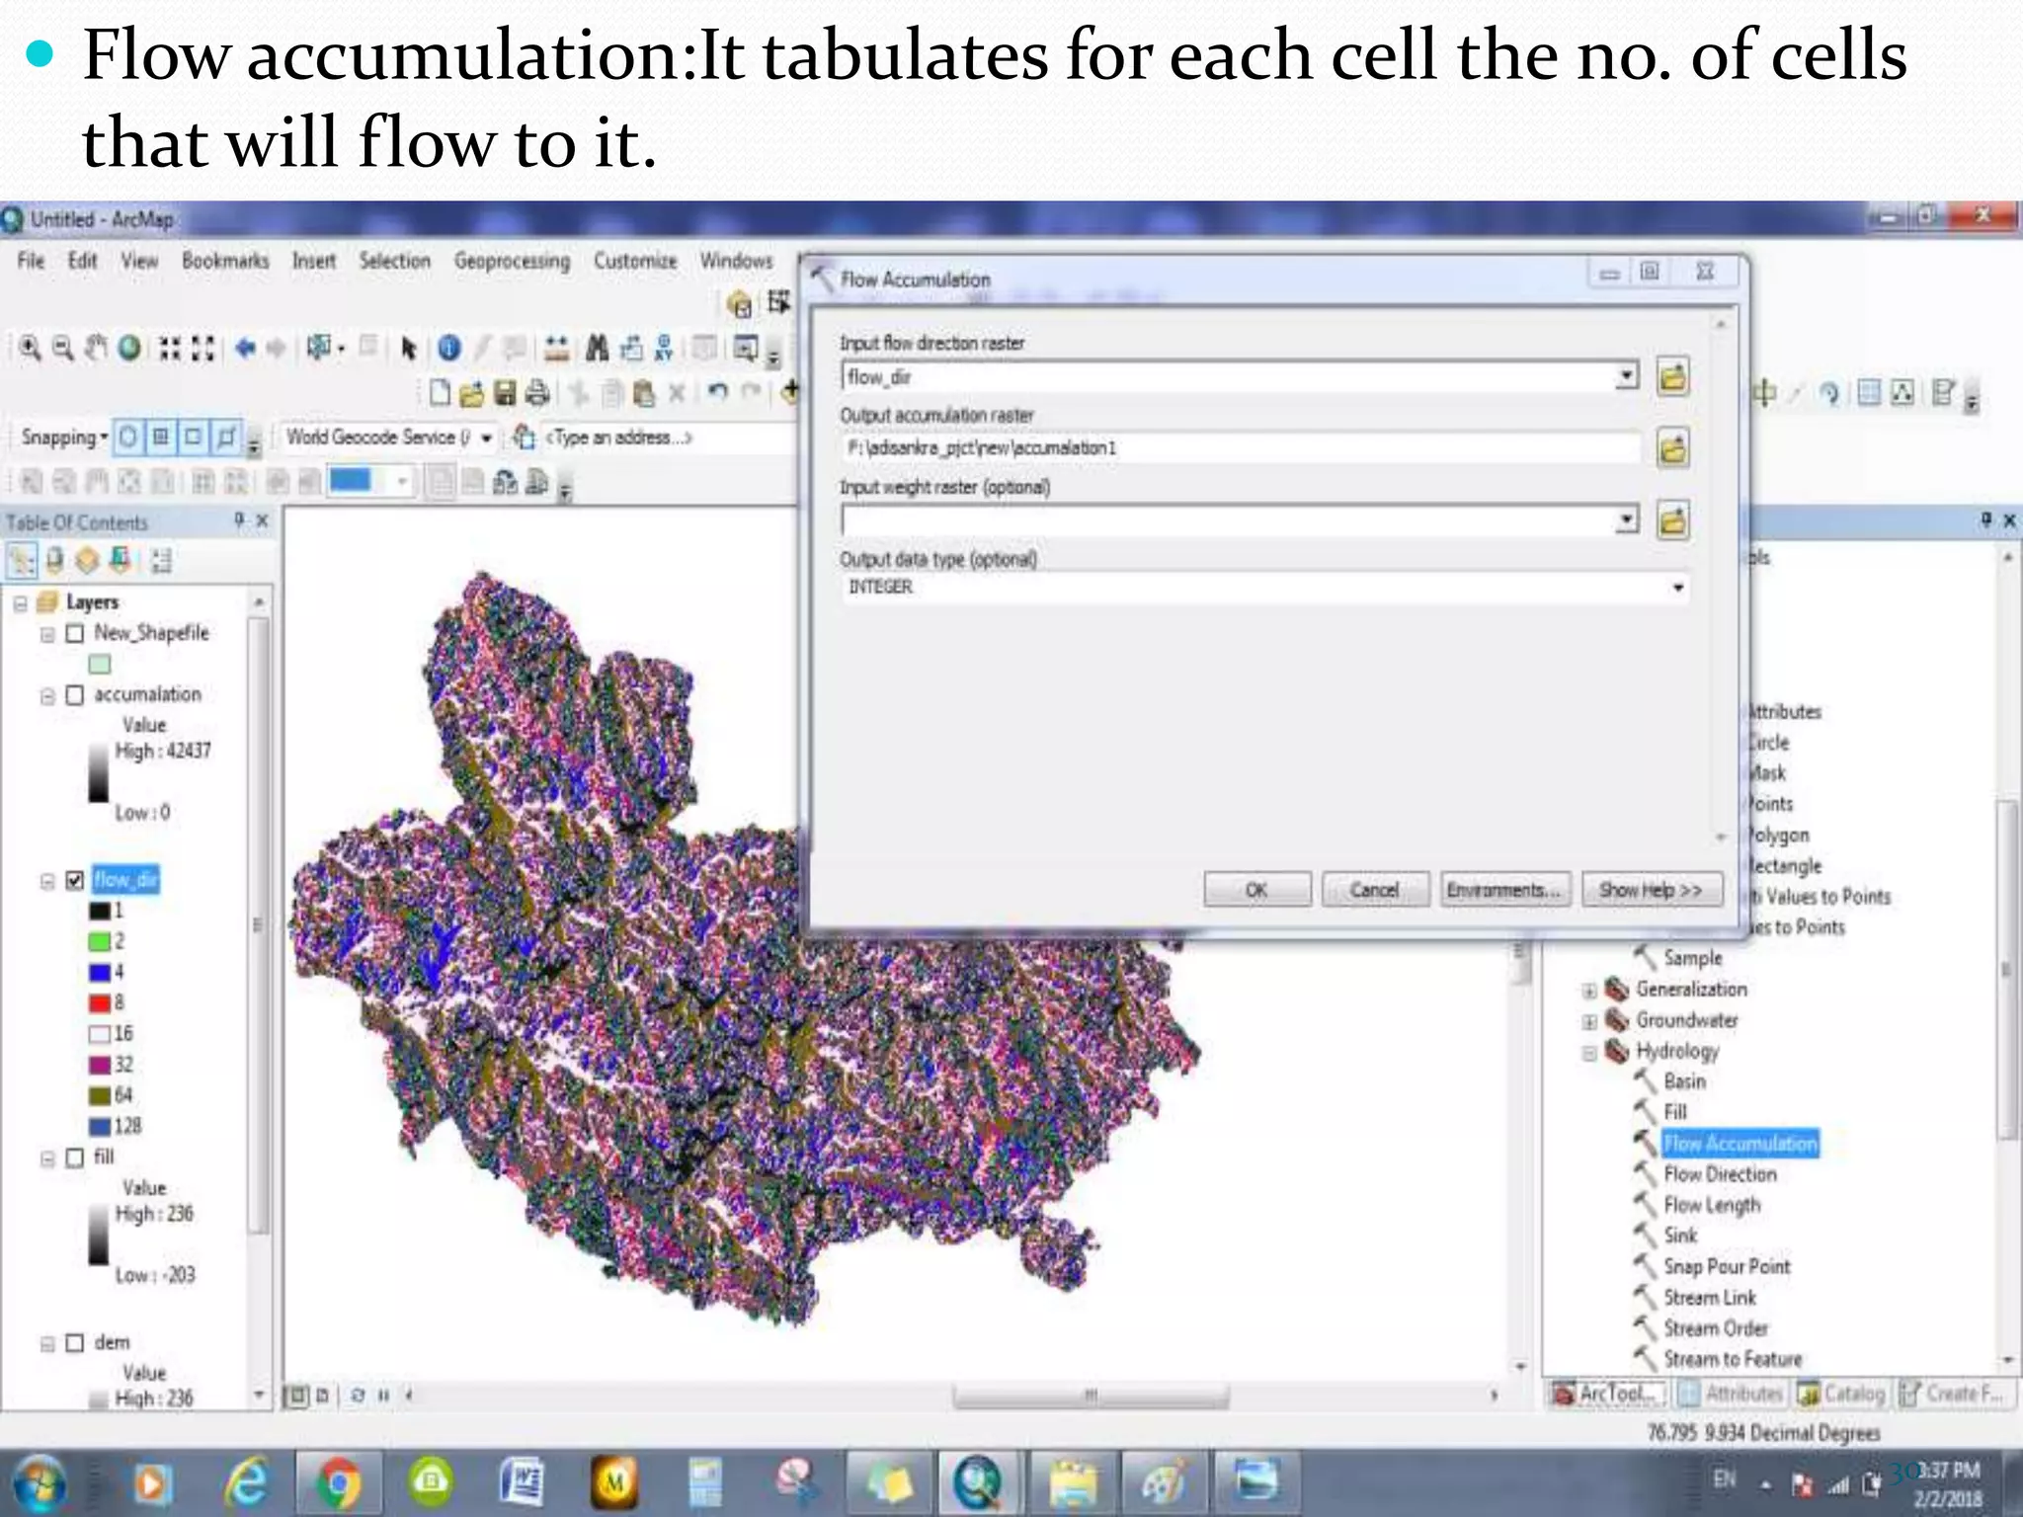
Task: Activate the Identify tool
Action: pyautogui.click(x=449, y=348)
